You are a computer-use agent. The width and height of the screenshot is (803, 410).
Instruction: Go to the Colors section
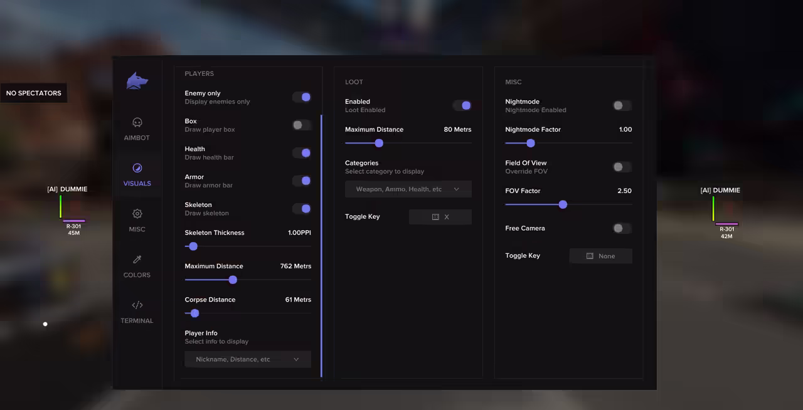pos(137,266)
